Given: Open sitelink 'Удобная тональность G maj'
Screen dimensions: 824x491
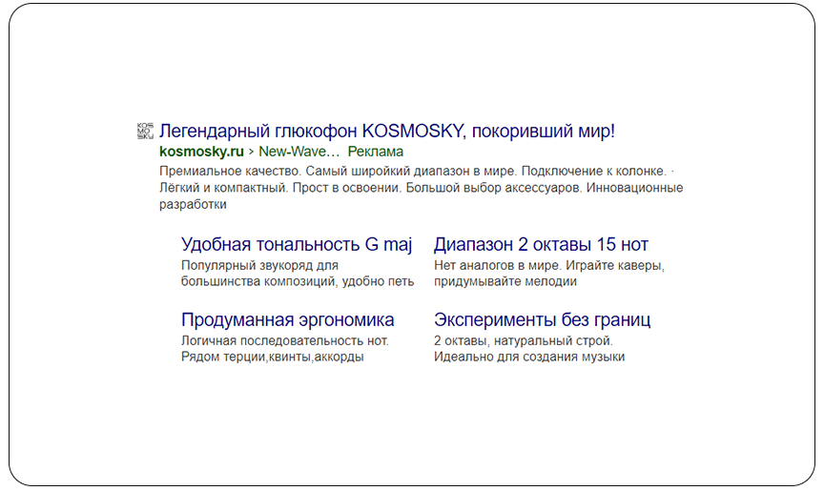Looking at the screenshot, I should click(297, 245).
